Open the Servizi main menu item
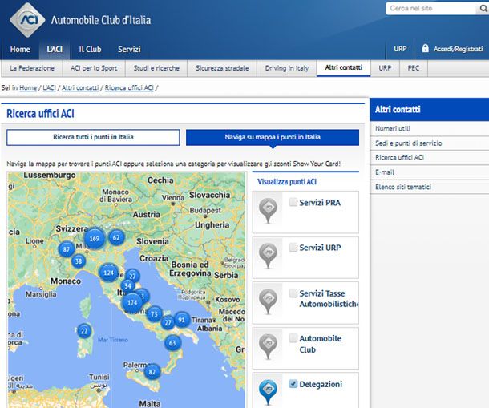 click(129, 49)
